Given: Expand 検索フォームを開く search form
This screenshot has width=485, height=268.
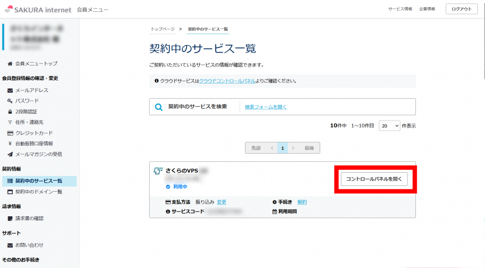Looking at the screenshot, I should pos(266,107).
